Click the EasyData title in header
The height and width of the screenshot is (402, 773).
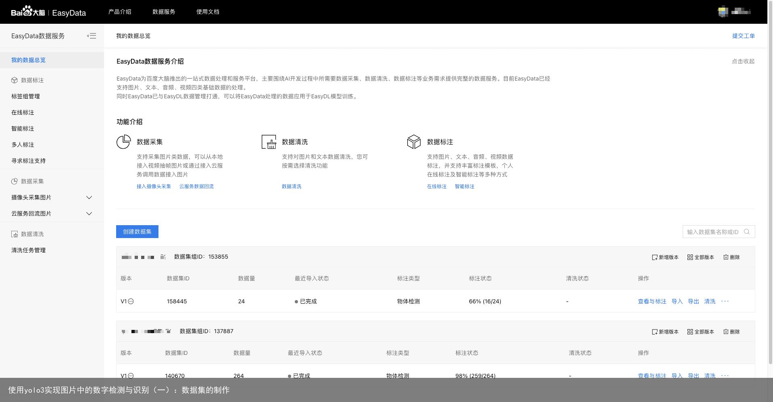[69, 12]
